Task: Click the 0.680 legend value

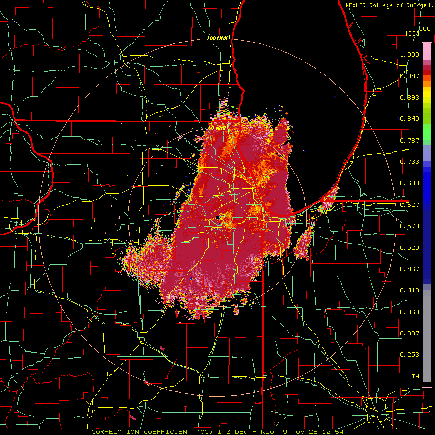Action: (x=409, y=183)
